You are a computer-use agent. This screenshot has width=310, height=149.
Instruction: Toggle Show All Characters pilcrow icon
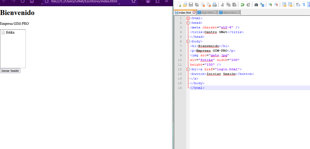[x=304, y=5]
